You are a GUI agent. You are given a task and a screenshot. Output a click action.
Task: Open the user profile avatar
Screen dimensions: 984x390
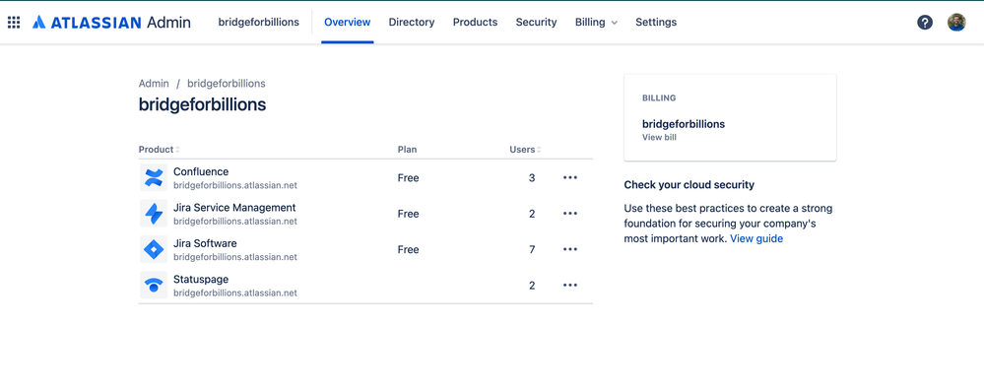click(956, 23)
